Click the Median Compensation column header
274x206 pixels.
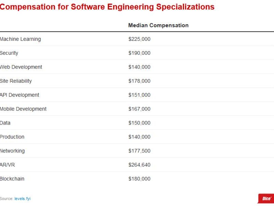pos(158,25)
